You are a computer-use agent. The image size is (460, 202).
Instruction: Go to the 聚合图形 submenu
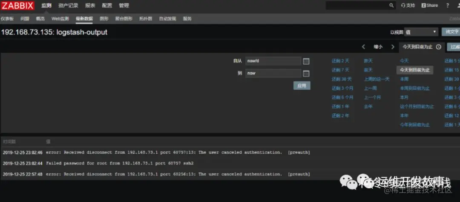click(x=124, y=19)
